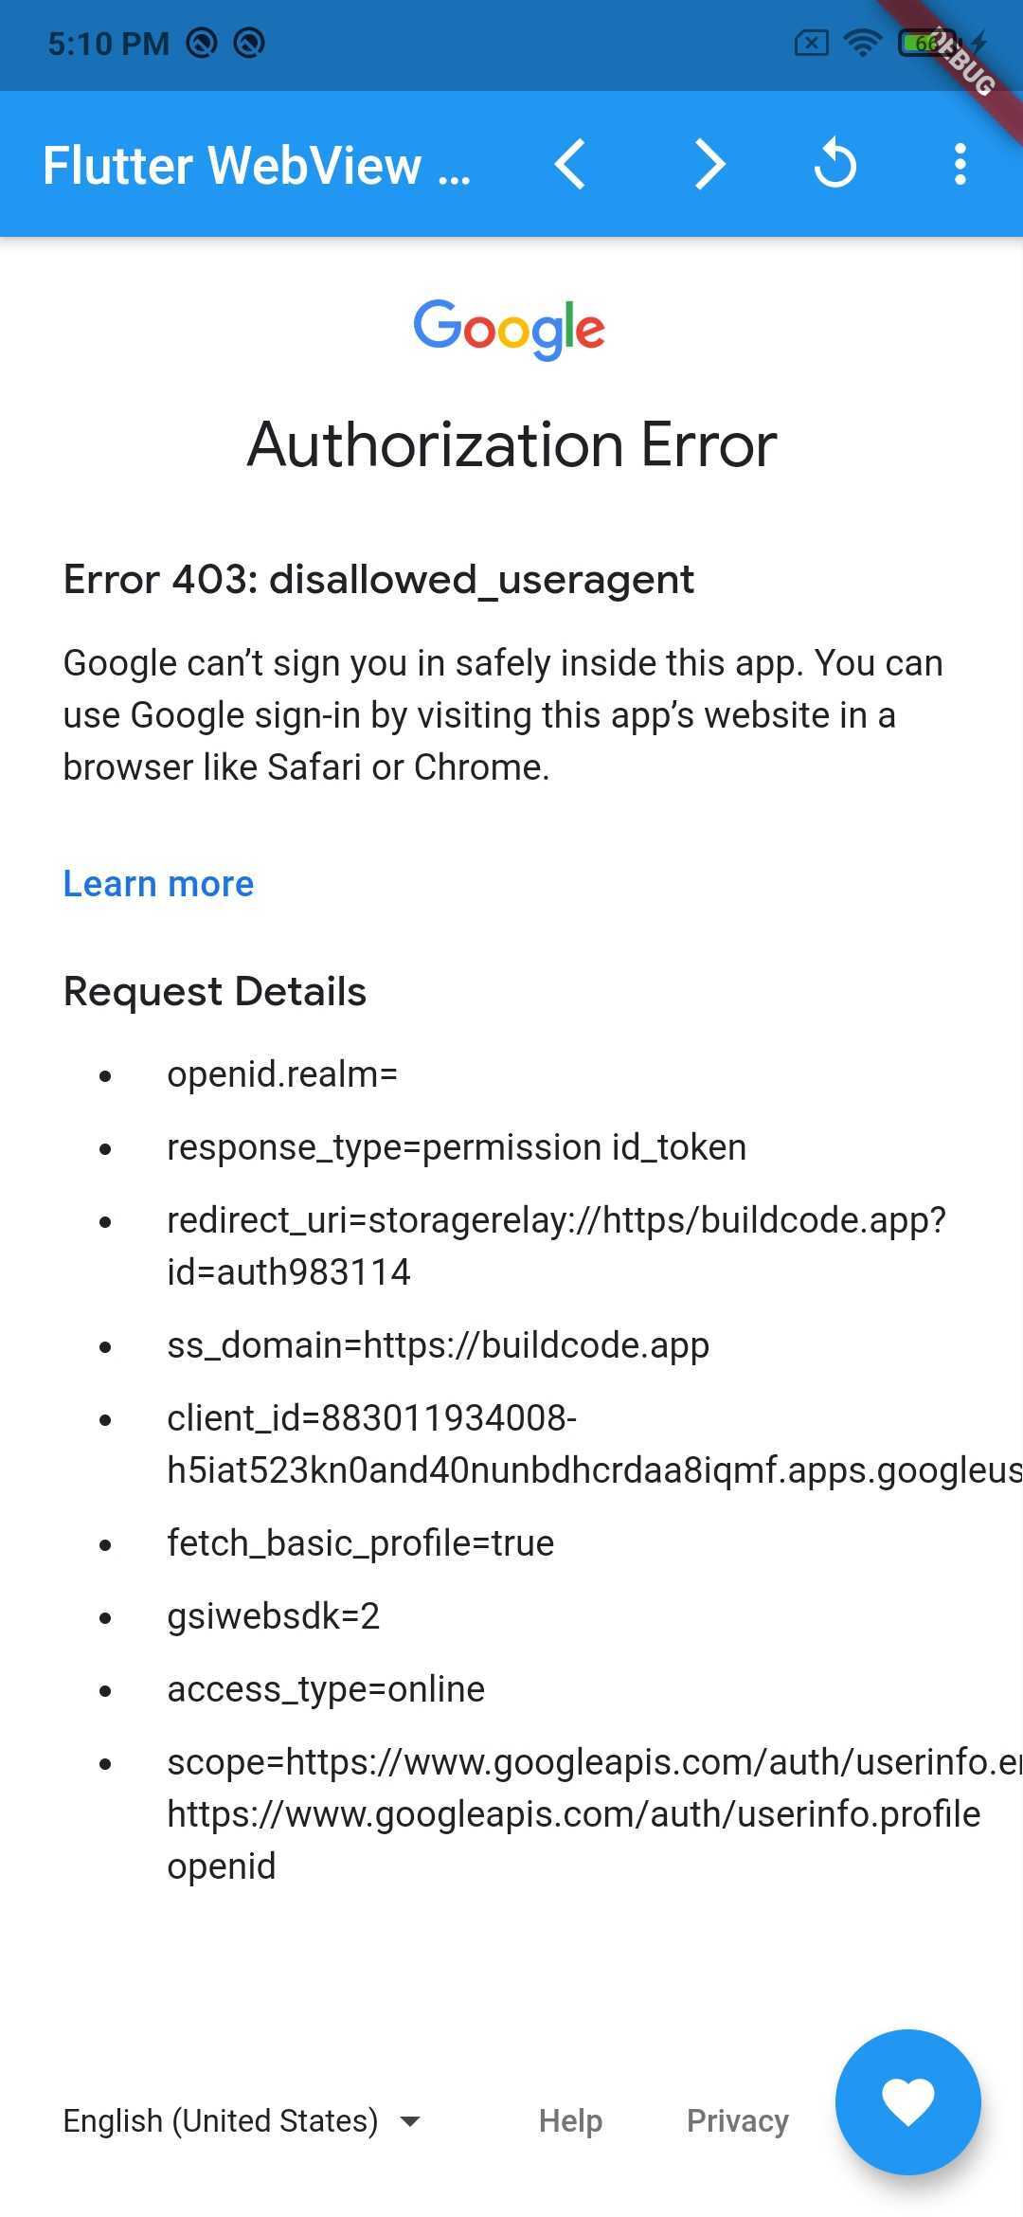Open the Help page

[x=569, y=2120]
